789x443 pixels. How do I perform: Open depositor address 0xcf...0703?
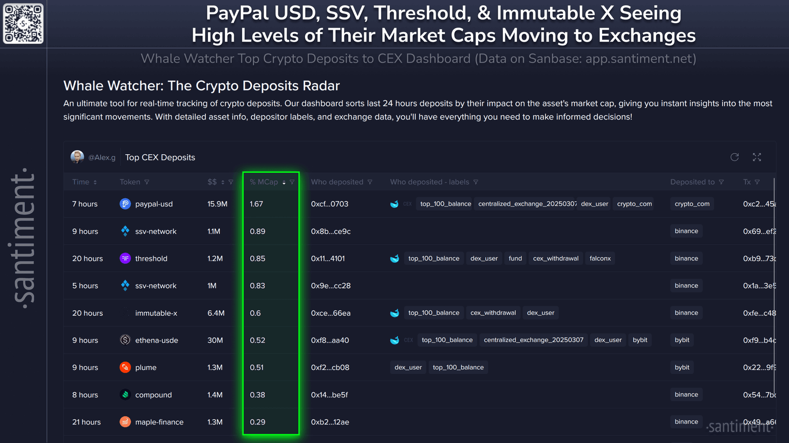(x=329, y=204)
